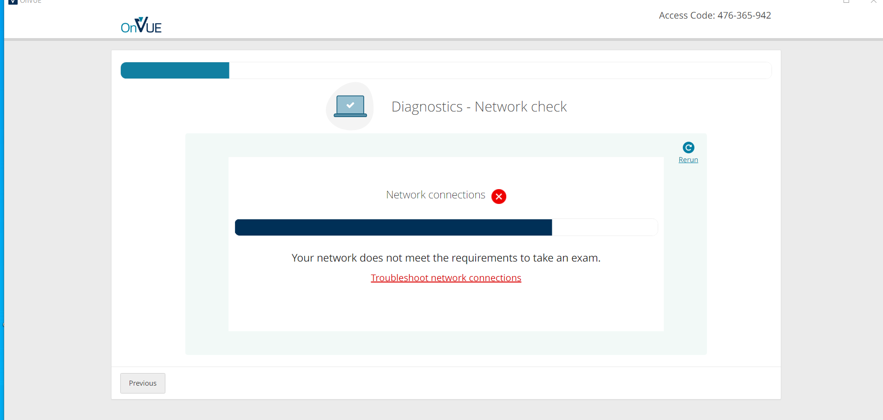Open the Troubleshoot network connections link
This screenshot has height=420, width=883.
445,277
